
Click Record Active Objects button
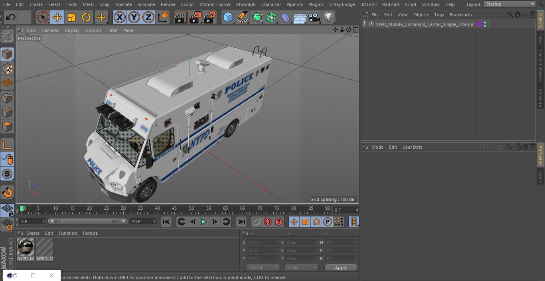click(x=257, y=222)
